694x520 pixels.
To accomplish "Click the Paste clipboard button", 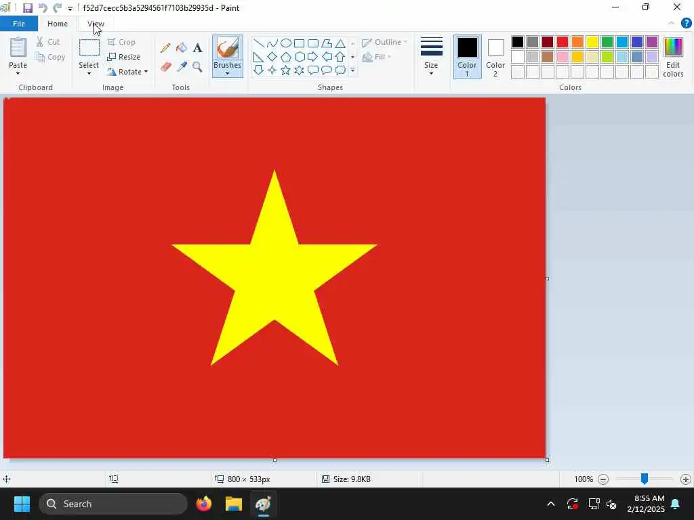I will [x=18, y=48].
